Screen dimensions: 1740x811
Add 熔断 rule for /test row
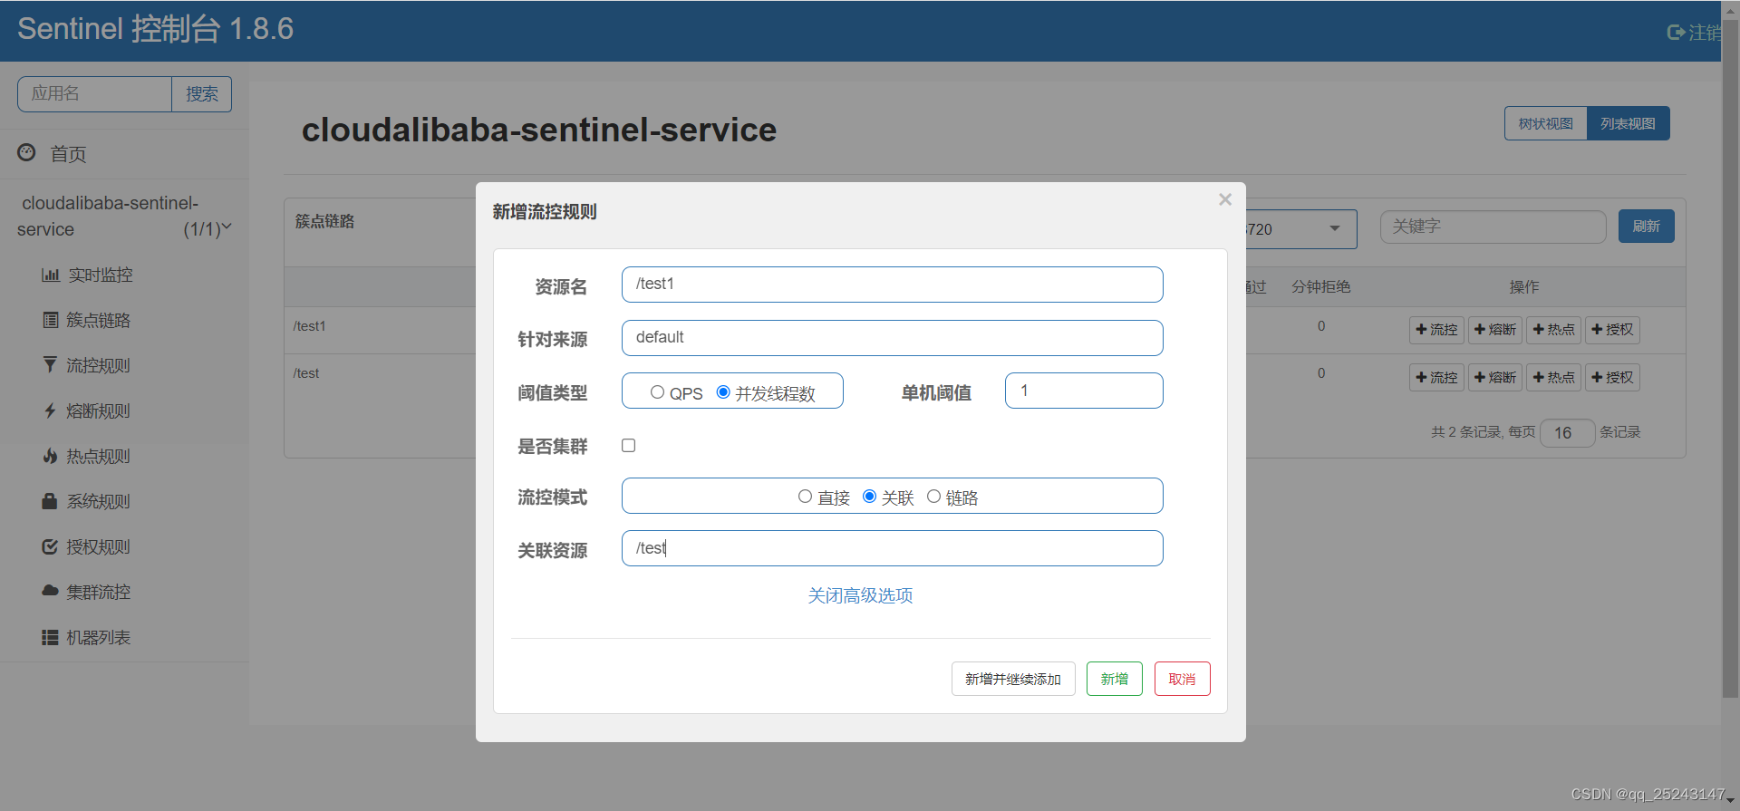pyautogui.click(x=1495, y=377)
